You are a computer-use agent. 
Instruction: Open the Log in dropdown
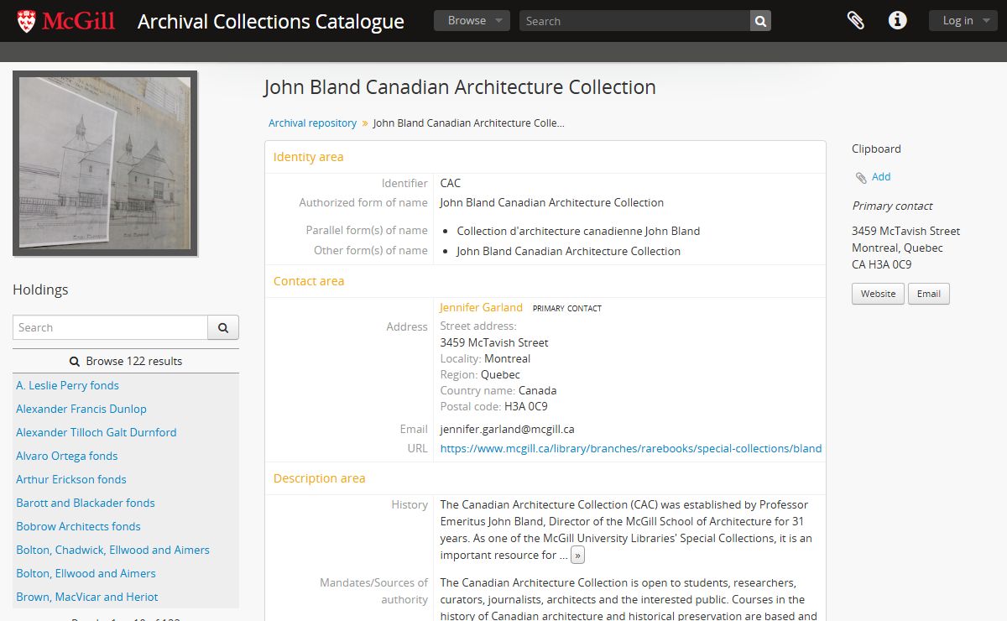tap(963, 21)
